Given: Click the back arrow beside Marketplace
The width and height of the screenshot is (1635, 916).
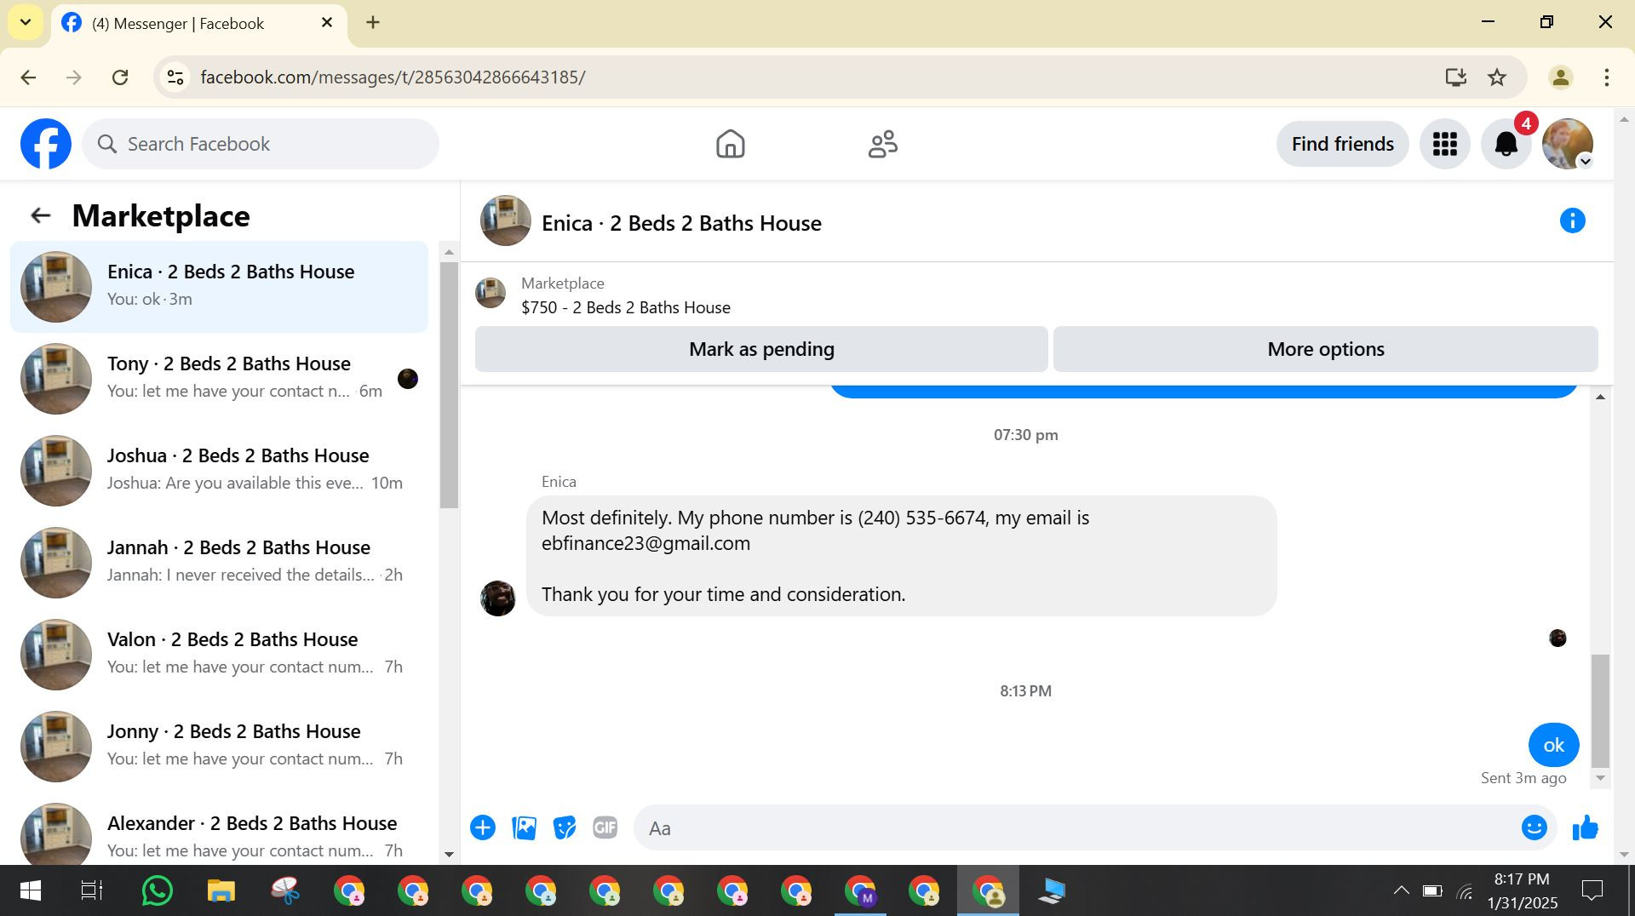Looking at the screenshot, I should point(40,216).
